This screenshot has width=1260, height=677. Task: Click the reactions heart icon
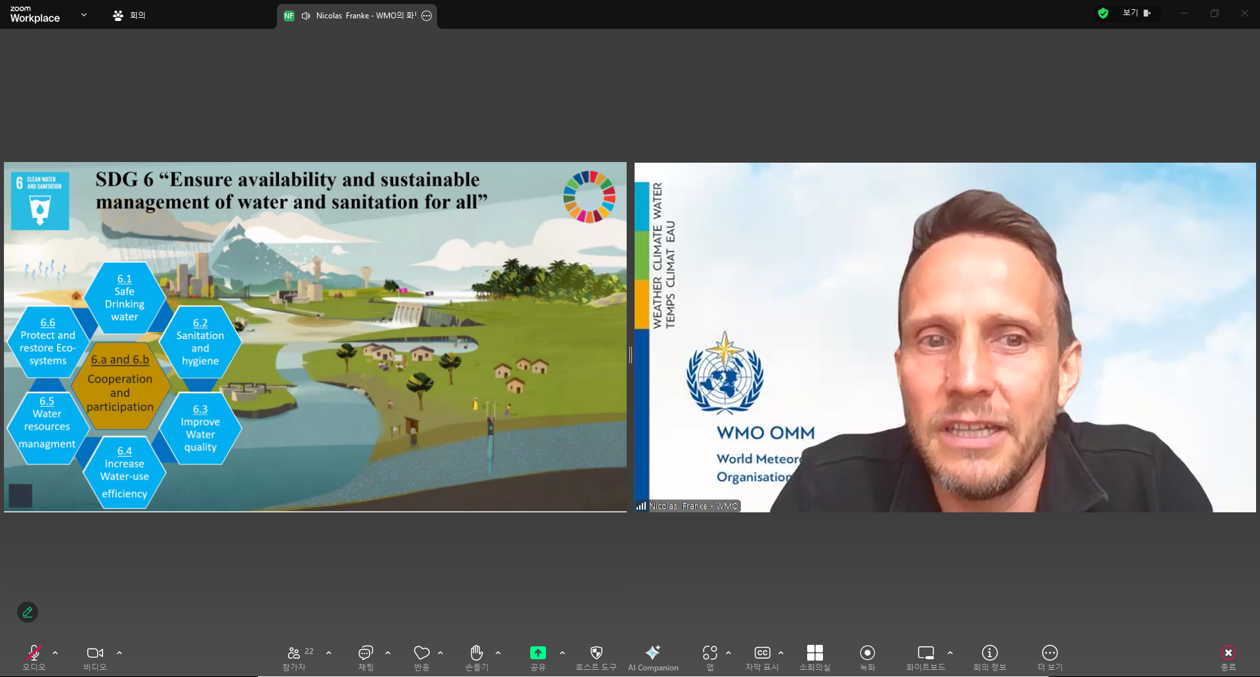[421, 653]
